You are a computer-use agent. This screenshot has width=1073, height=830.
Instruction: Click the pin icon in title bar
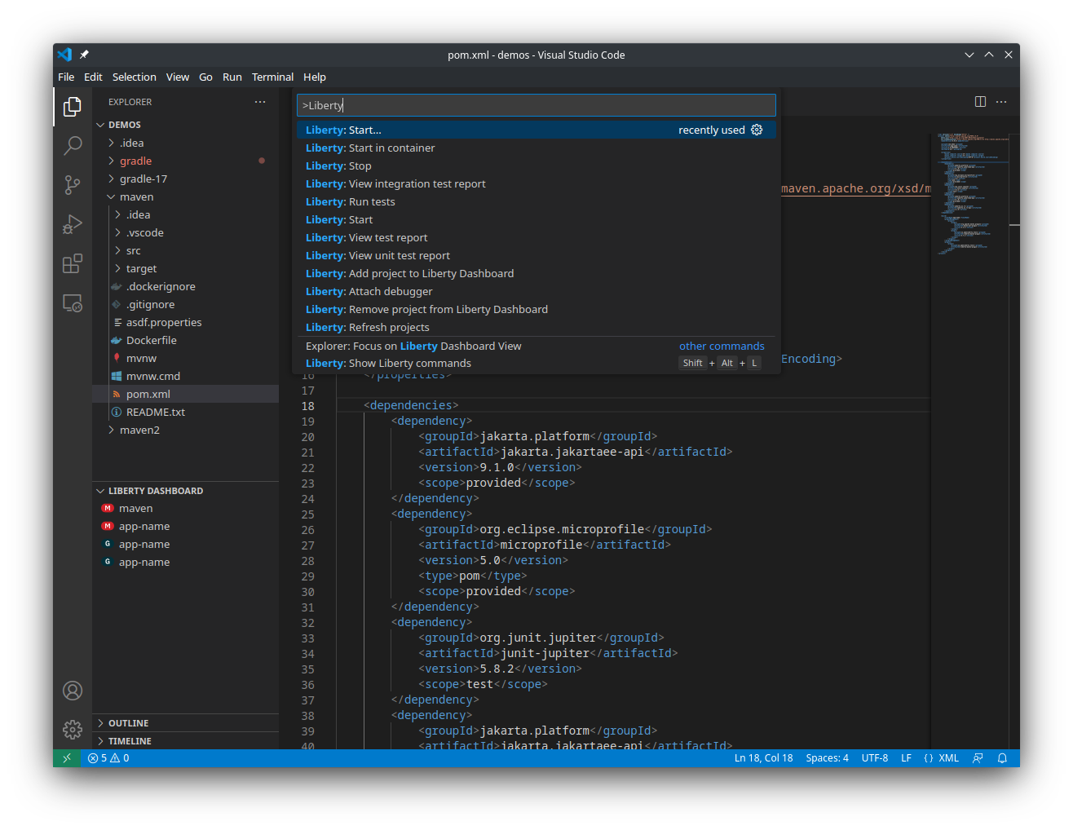pos(84,55)
